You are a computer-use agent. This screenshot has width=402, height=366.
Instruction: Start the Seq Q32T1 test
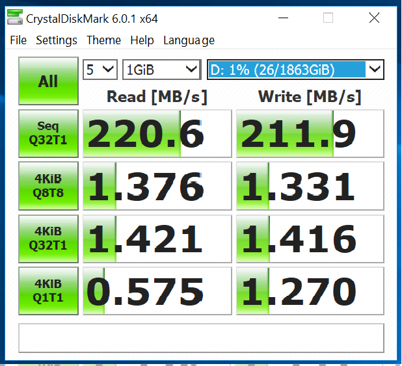(x=48, y=133)
